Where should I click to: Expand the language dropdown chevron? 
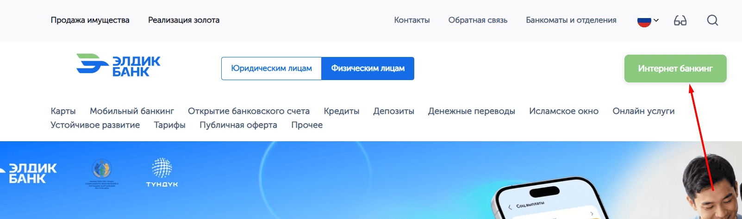(x=656, y=20)
